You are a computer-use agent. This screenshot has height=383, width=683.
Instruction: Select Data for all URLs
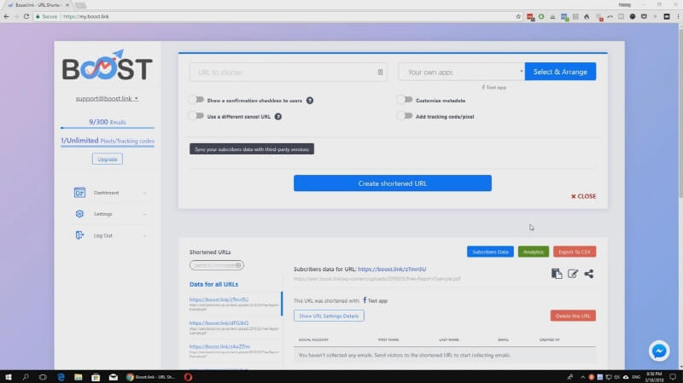pos(214,284)
